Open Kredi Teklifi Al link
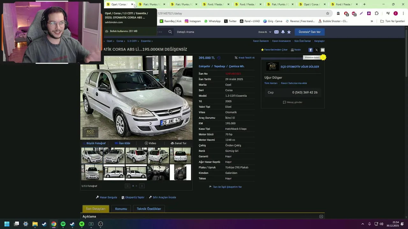Image resolution: width=408 pixels, height=229 pixels. pos(245,58)
